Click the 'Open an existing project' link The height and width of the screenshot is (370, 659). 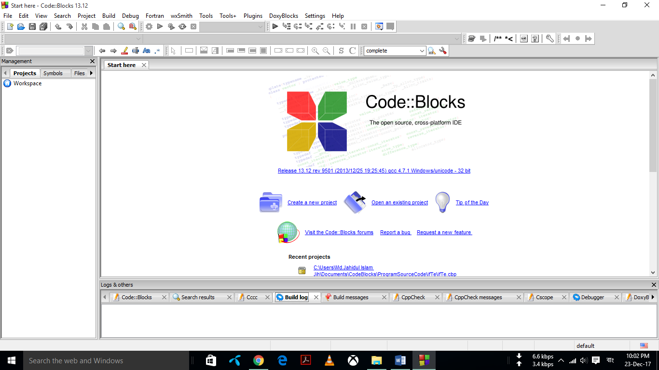(399, 203)
